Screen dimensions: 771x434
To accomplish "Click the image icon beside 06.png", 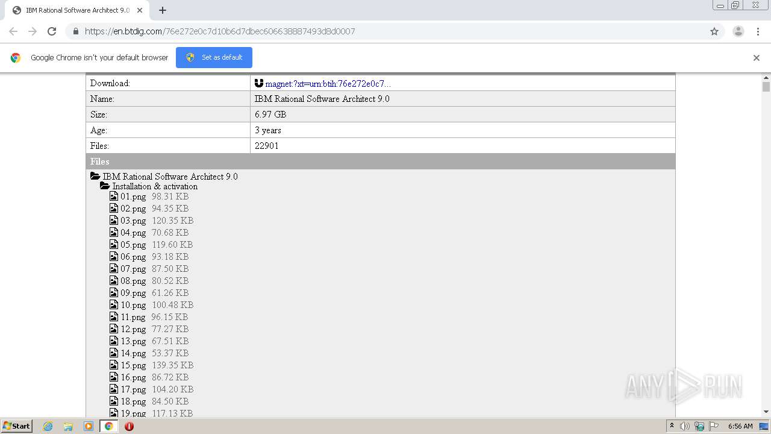I will 114,256.
